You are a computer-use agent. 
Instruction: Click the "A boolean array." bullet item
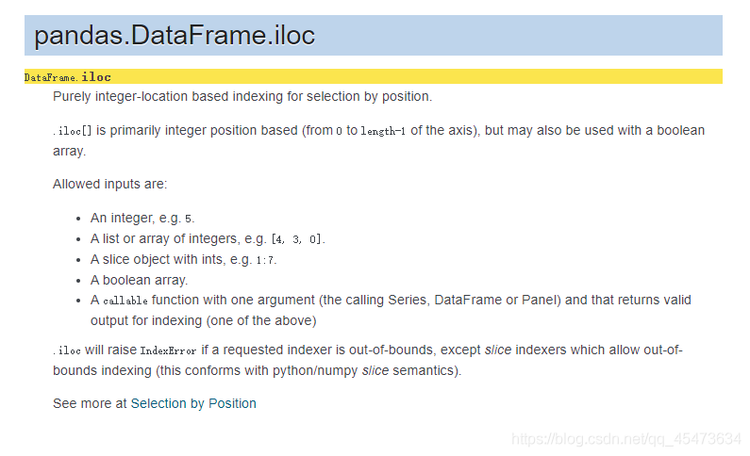click(x=140, y=280)
